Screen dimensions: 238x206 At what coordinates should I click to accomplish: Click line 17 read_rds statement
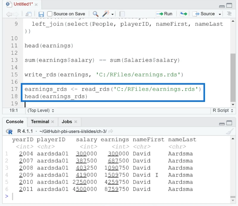point(113,89)
